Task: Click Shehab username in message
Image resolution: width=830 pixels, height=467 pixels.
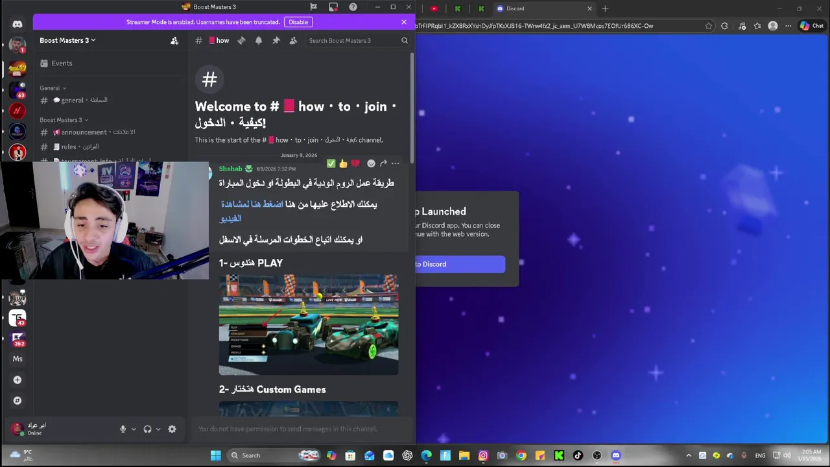Action: [x=230, y=169]
